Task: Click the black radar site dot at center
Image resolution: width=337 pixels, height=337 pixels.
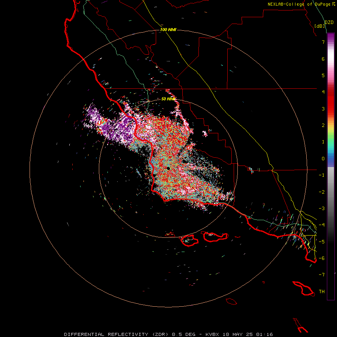Action: 168,168
